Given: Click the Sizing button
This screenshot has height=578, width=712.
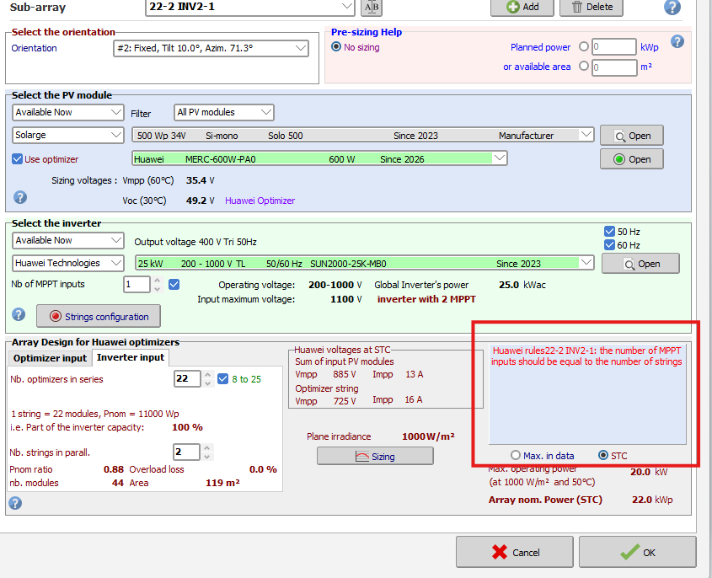Looking at the screenshot, I should 374,456.
